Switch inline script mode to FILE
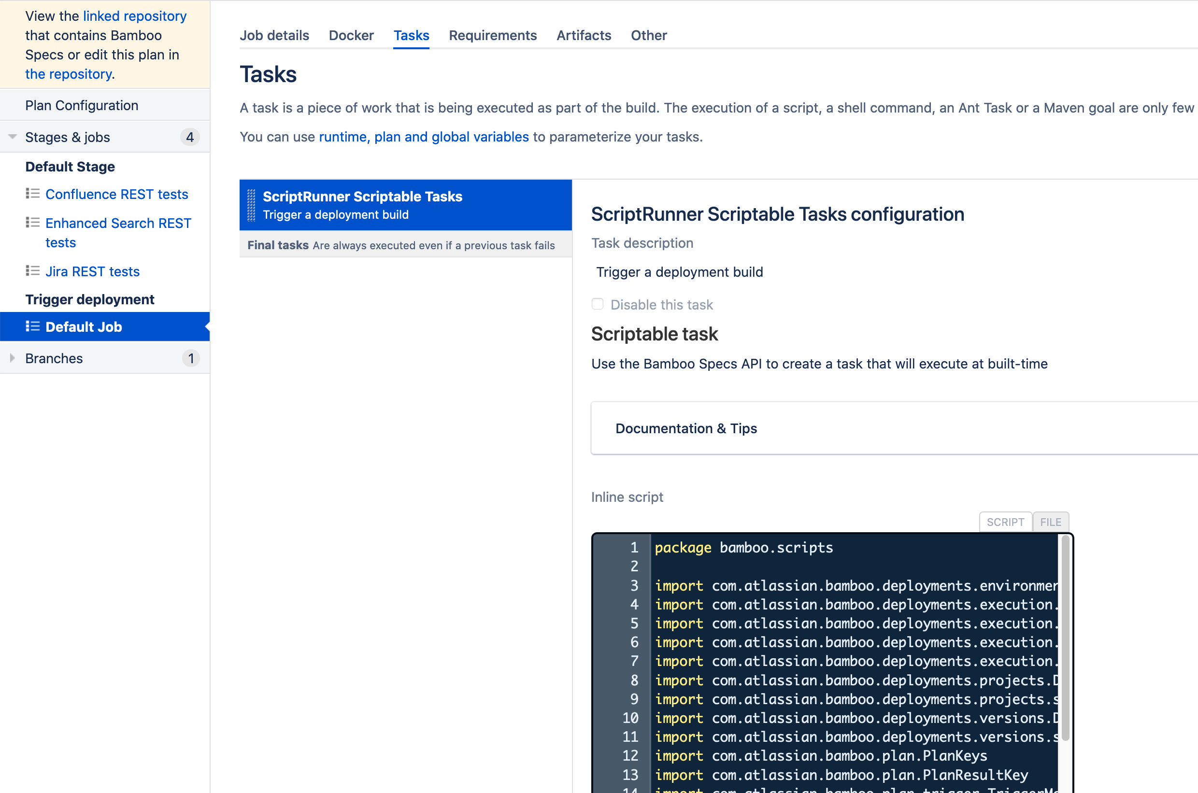Image resolution: width=1198 pixels, height=793 pixels. (x=1050, y=522)
